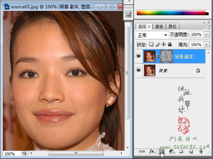Pick black swatch at ramp end

click(x=207, y=14)
